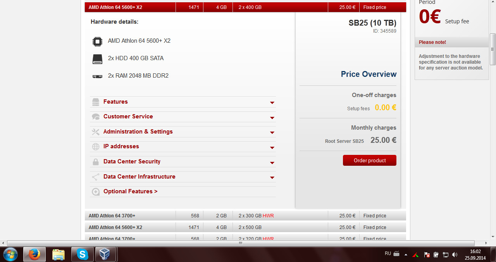Click the 568 value in the 2 x 300 GB row

tap(195, 215)
